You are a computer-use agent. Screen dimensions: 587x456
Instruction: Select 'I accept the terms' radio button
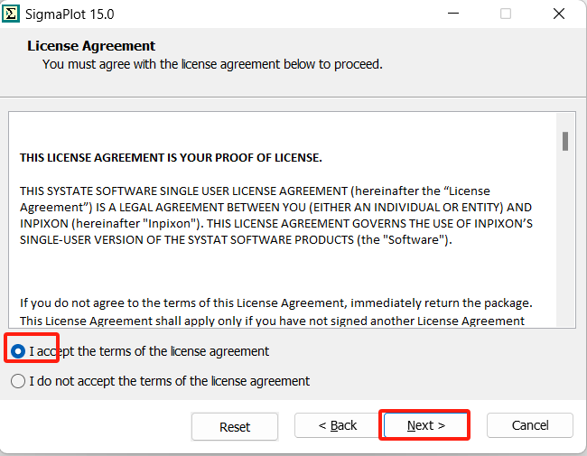tap(18, 351)
